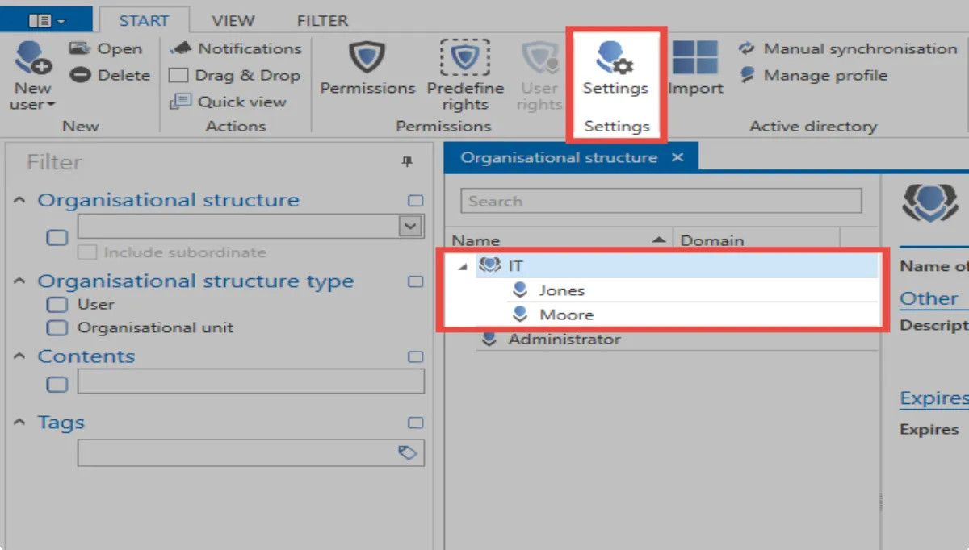Click Delete in the ribbon

(110, 75)
